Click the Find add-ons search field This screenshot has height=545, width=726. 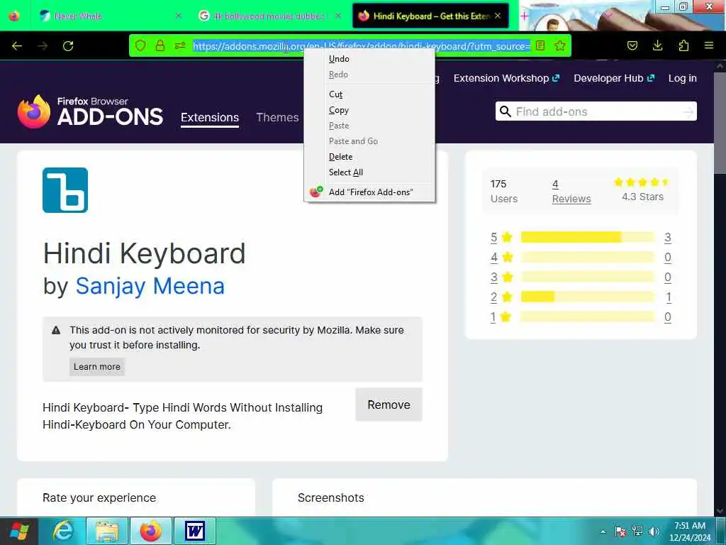click(x=596, y=111)
